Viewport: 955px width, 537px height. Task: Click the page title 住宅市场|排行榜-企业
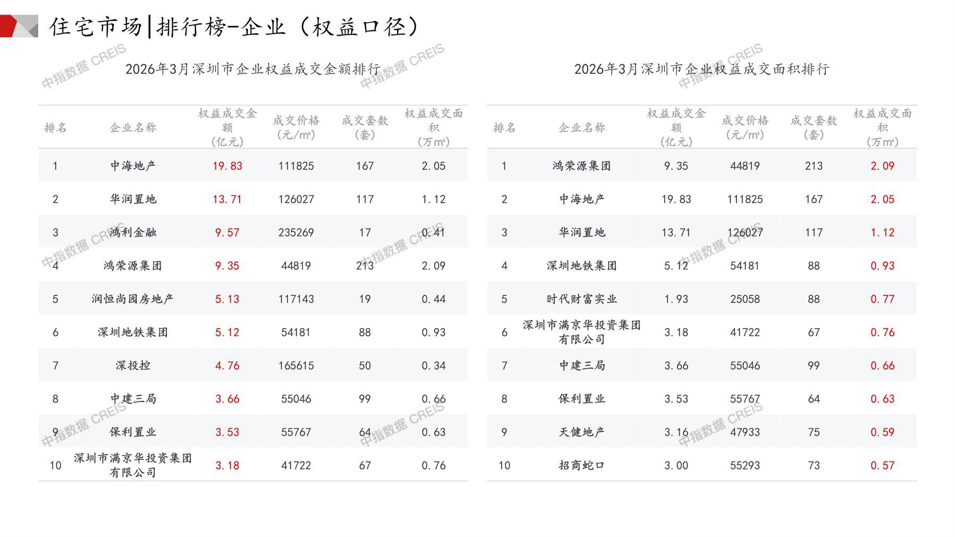point(234,27)
